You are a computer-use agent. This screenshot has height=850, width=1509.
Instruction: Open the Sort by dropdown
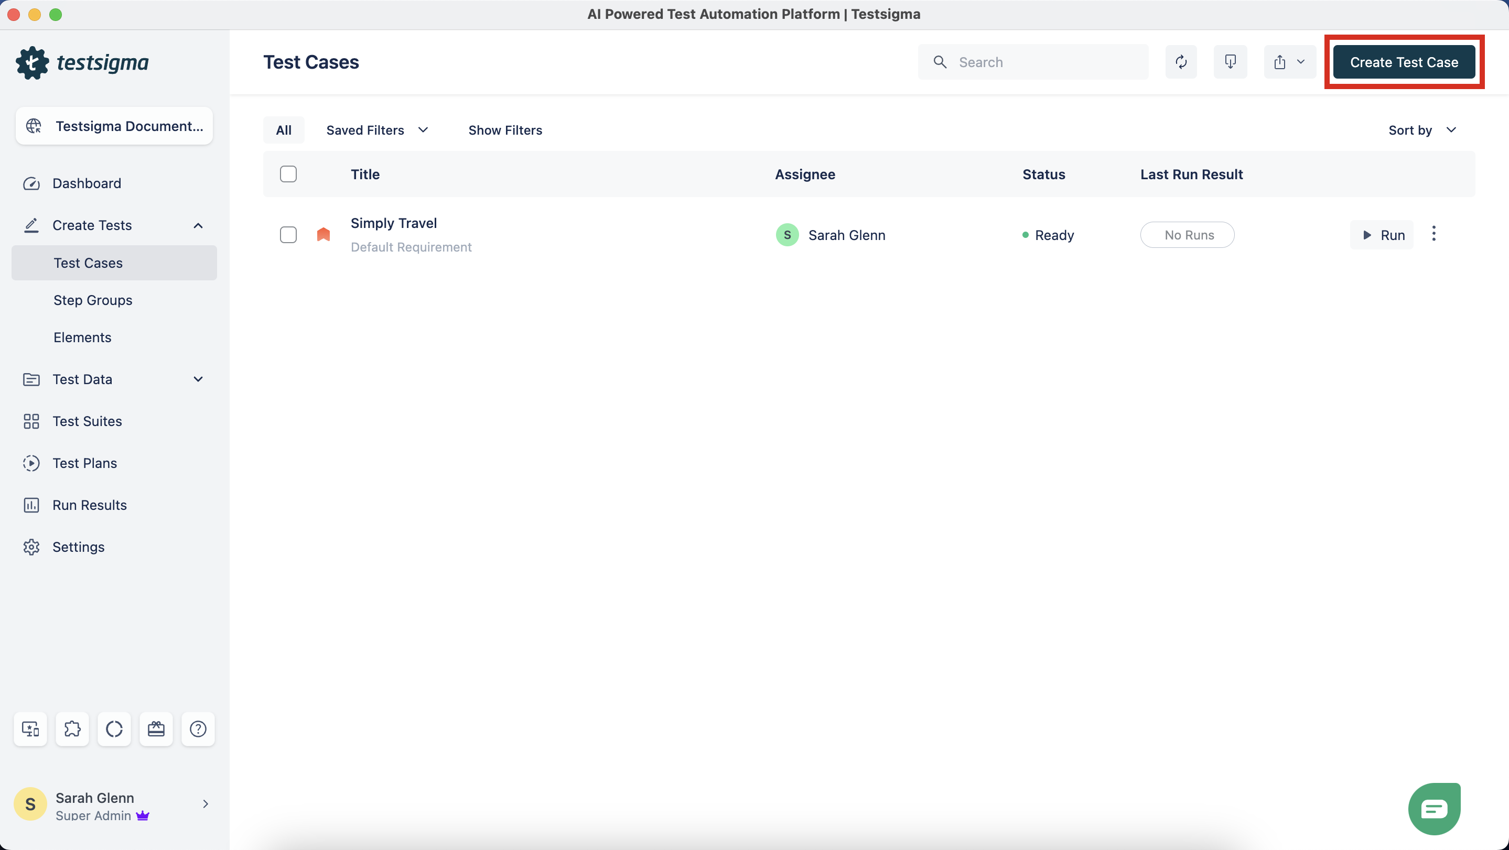point(1422,130)
